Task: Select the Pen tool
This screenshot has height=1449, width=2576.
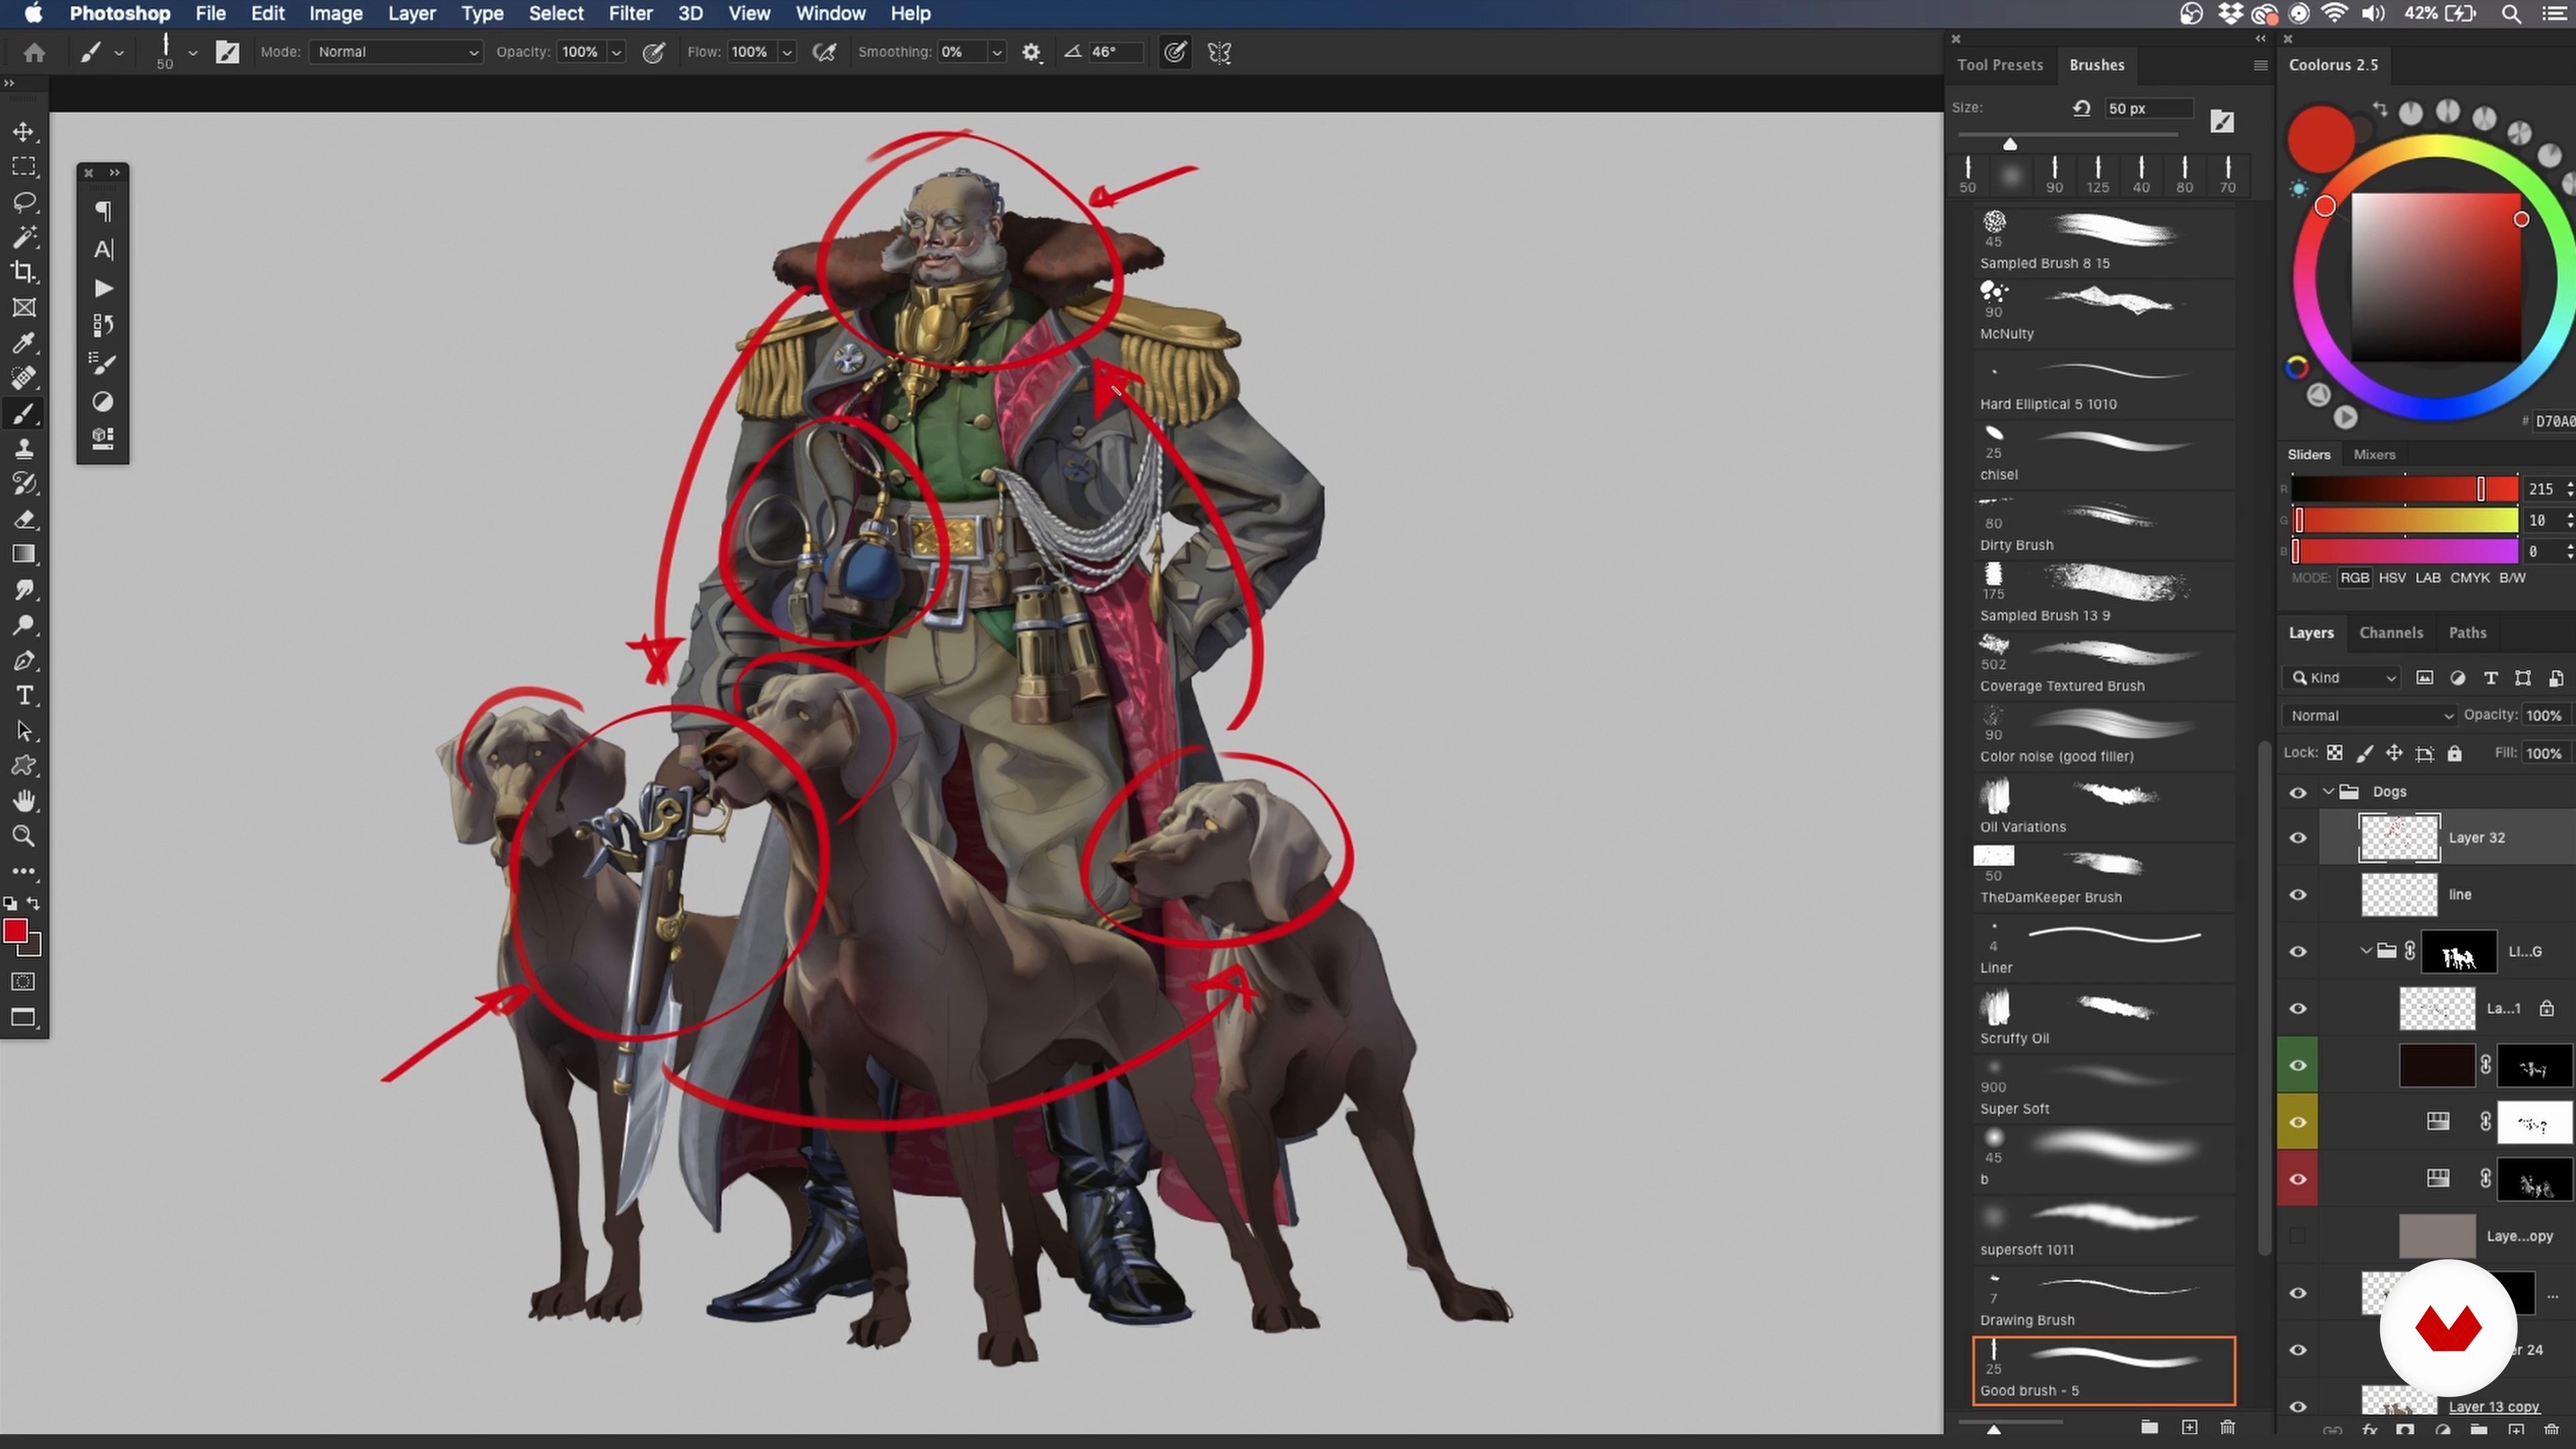Action: [24, 660]
